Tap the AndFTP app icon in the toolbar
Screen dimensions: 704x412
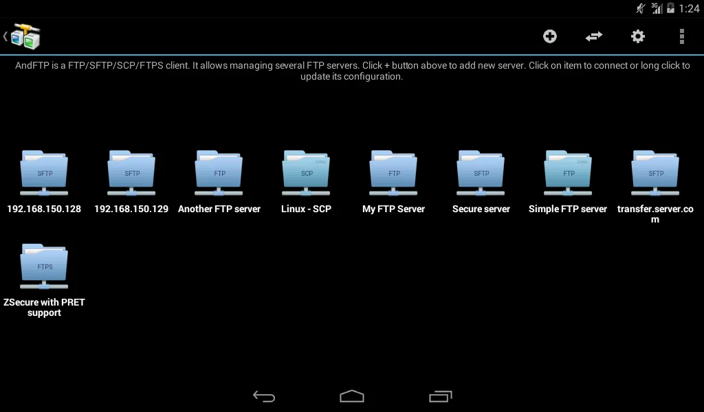pos(26,36)
